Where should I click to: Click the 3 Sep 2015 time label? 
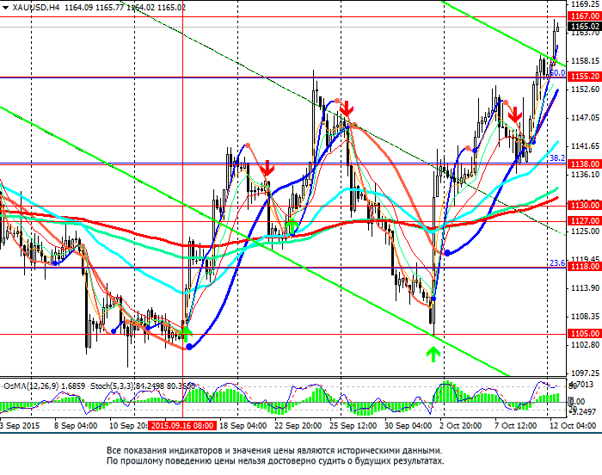[20, 426]
